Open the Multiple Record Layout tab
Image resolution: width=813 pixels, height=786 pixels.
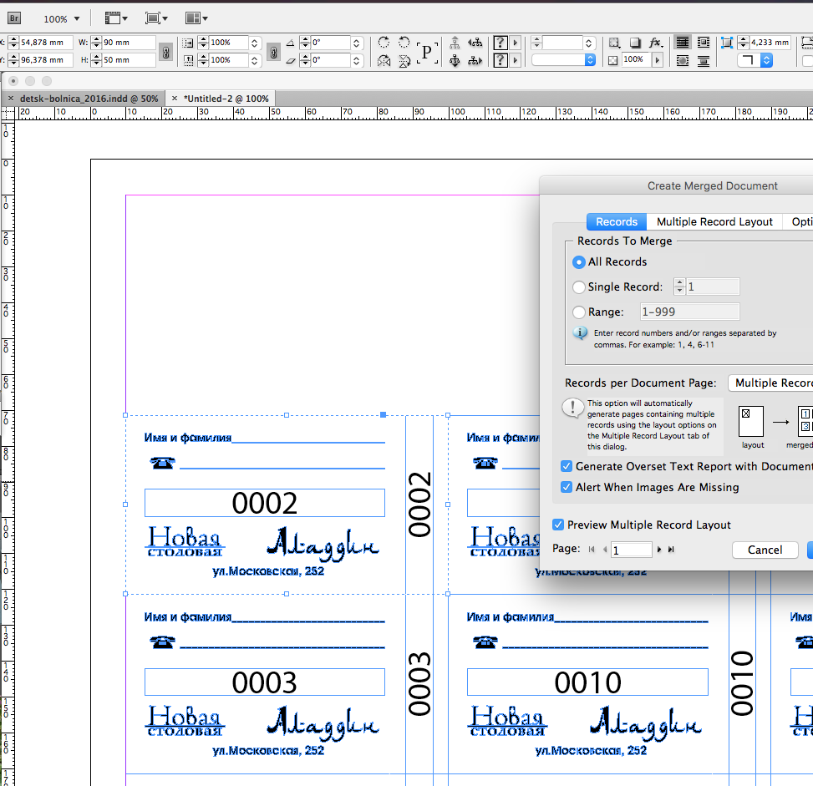(714, 222)
